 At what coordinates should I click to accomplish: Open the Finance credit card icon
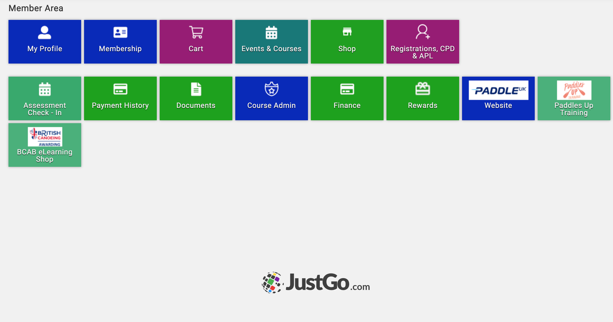347,89
